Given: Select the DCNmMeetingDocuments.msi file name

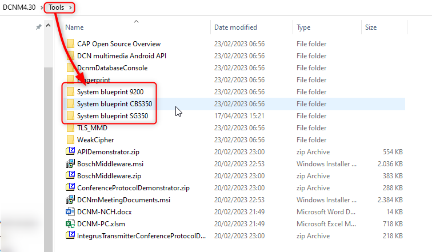Looking at the screenshot, I should (123, 200).
